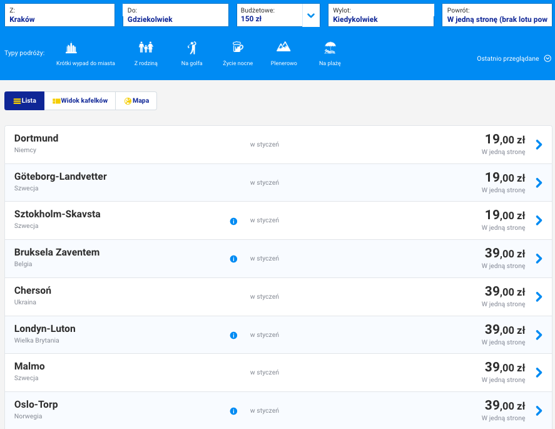Open the Chersoń Ukraina flight row

[275, 297]
